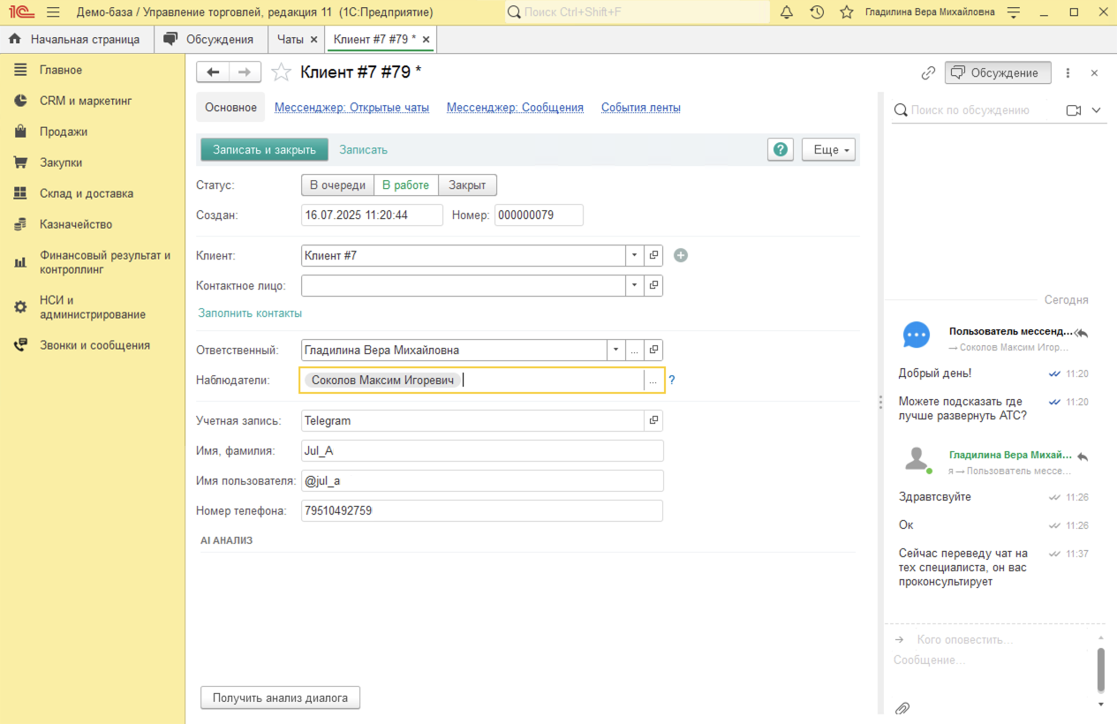Click the message box scrollbar

click(1100, 669)
